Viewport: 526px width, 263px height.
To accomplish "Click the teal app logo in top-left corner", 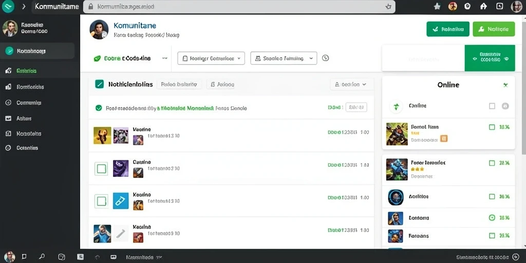I will 8,6.
